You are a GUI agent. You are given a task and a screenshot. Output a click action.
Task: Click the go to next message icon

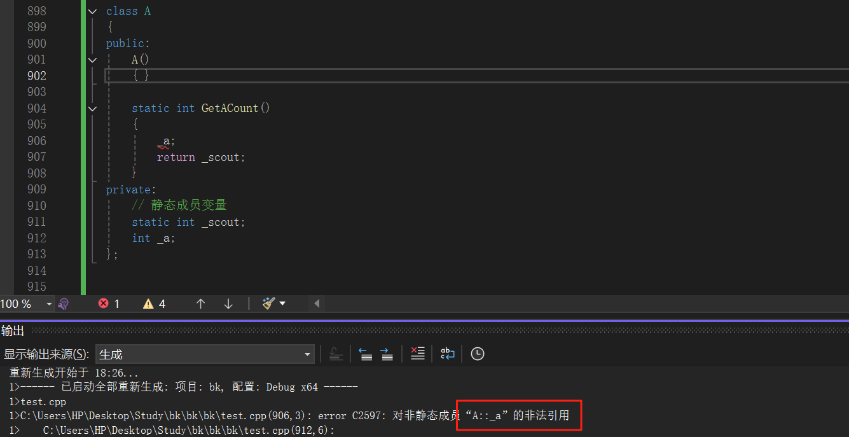coord(387,354)
